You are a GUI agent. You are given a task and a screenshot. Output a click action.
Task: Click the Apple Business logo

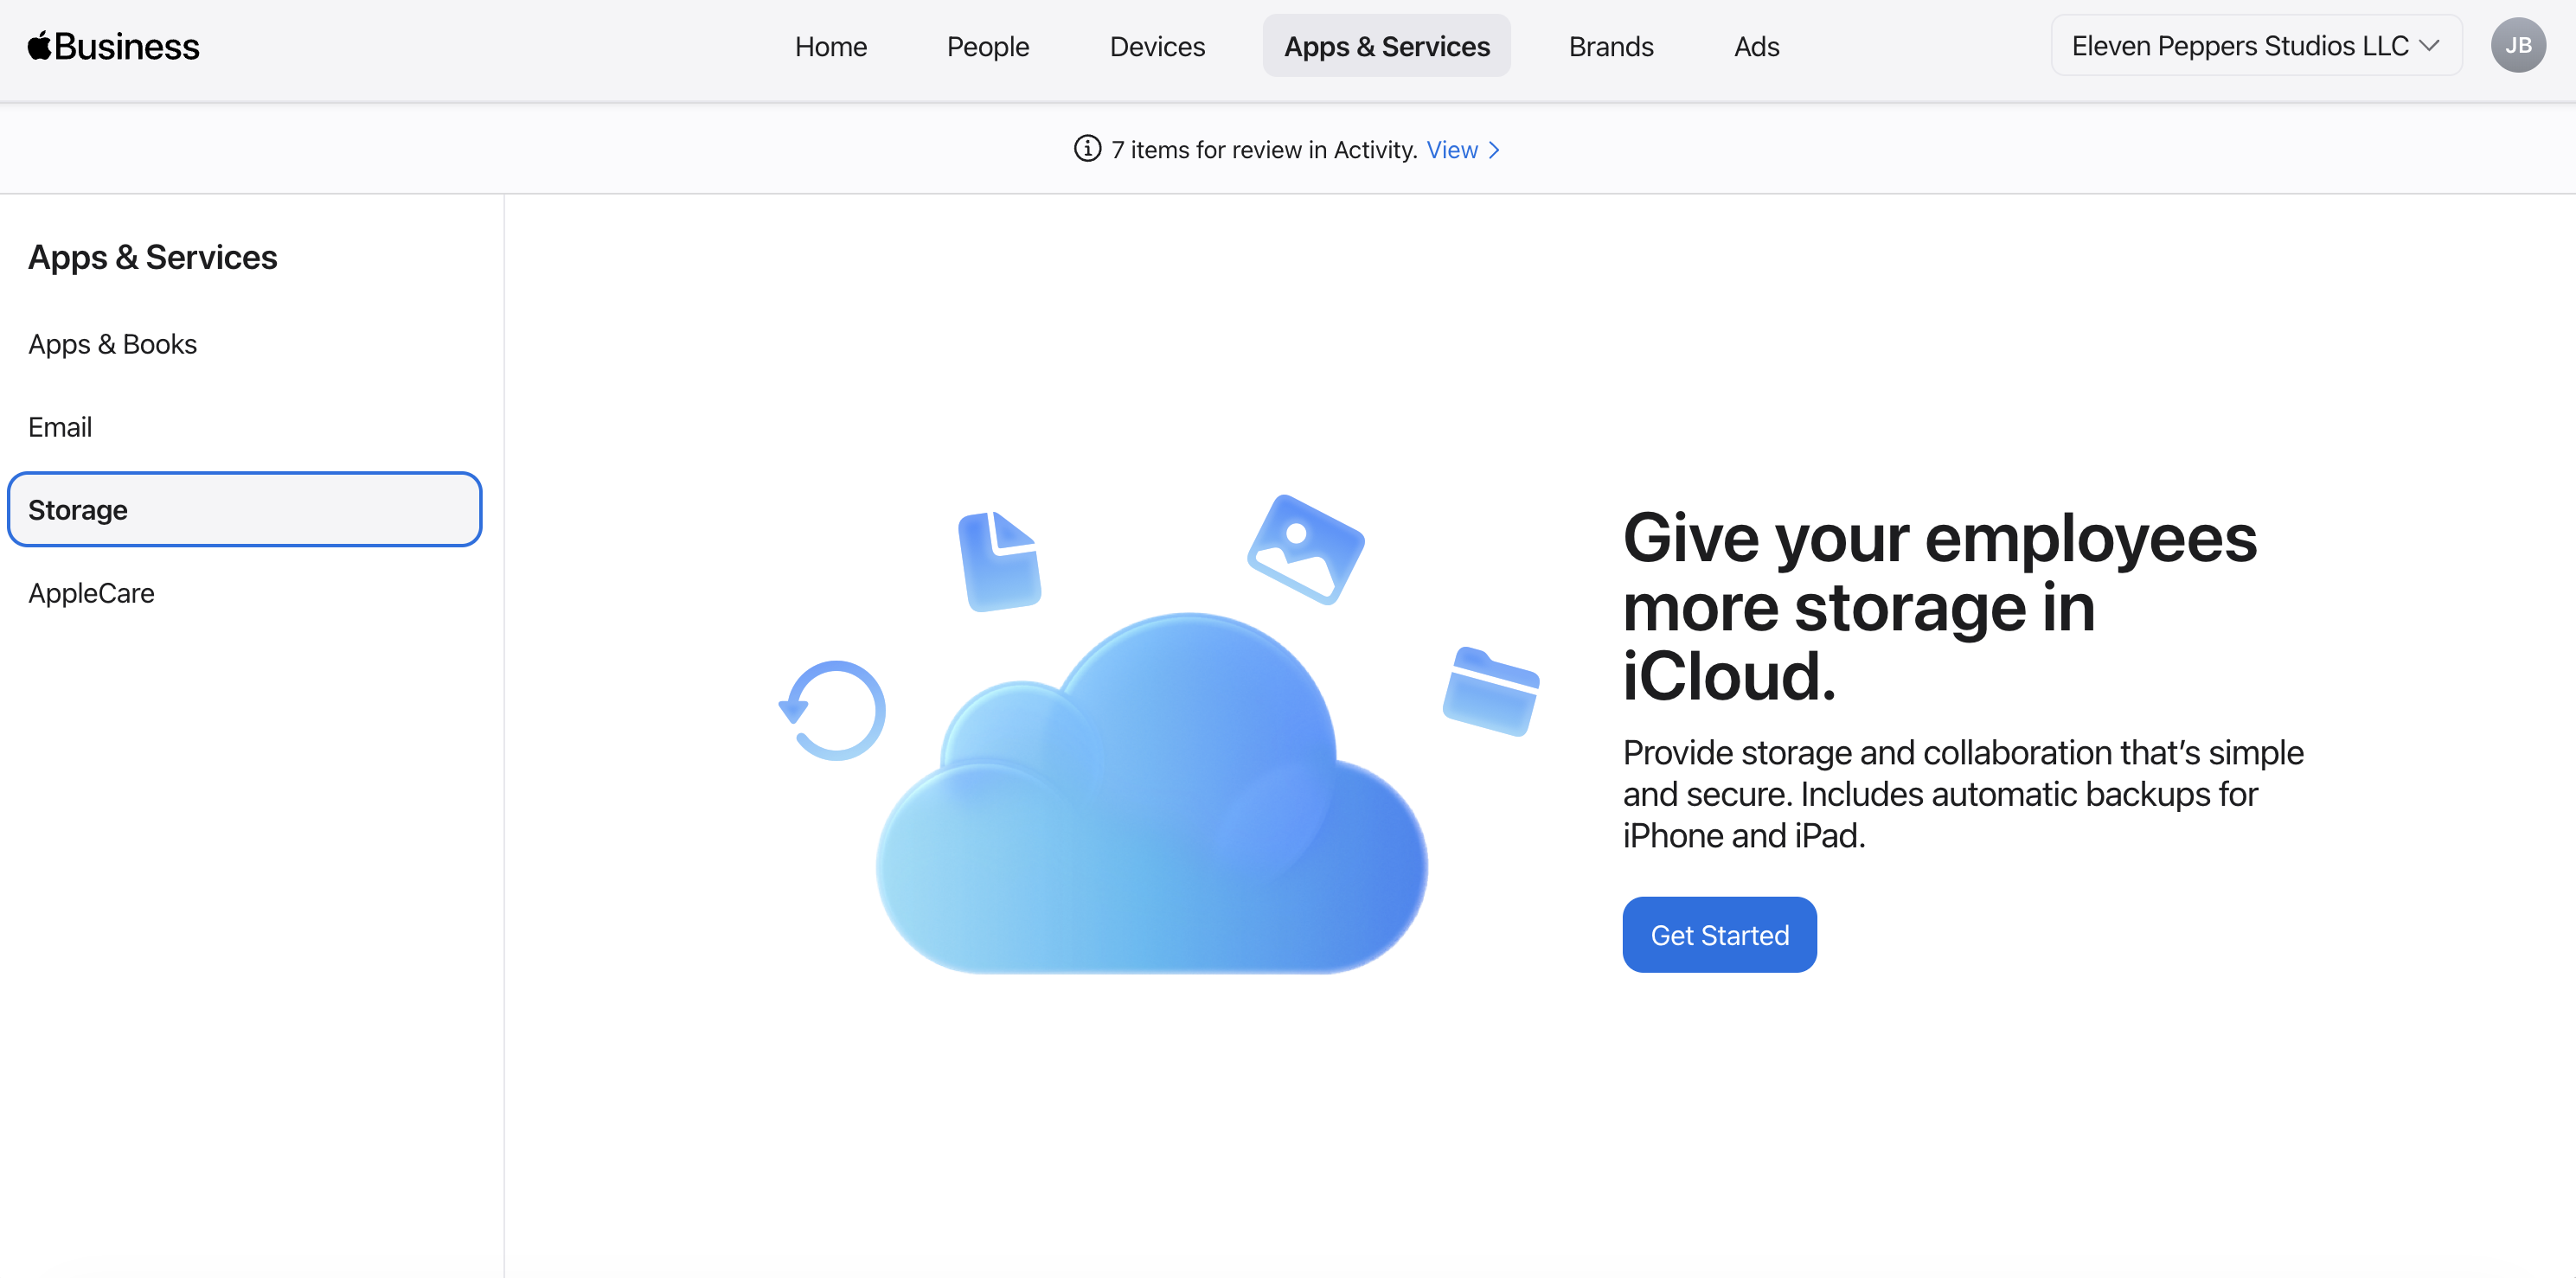pyautogui.click(x=113, y=46)
